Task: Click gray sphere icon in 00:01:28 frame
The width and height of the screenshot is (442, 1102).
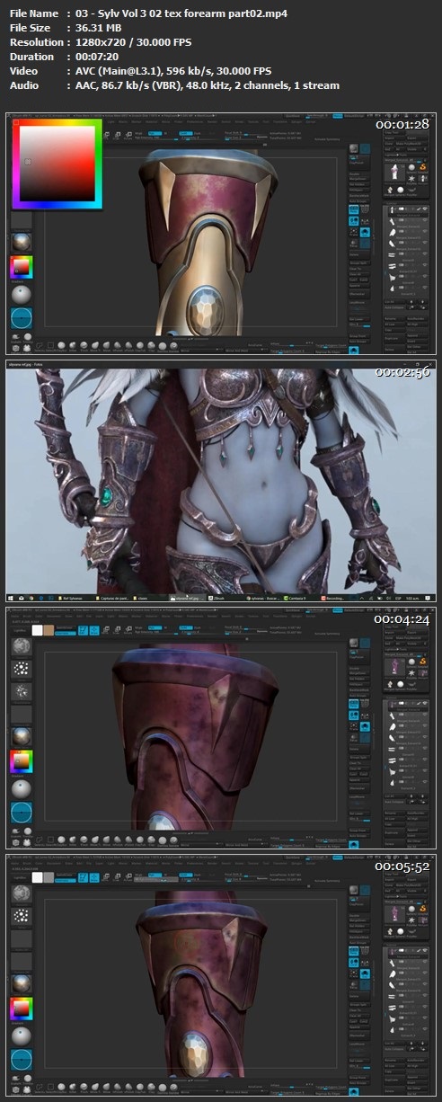Action: [21, 295]
